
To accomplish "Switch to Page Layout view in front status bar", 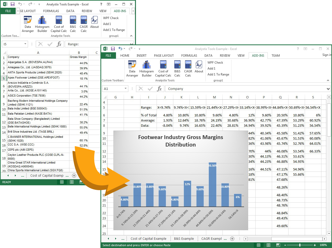I will (x=268, y=245).
